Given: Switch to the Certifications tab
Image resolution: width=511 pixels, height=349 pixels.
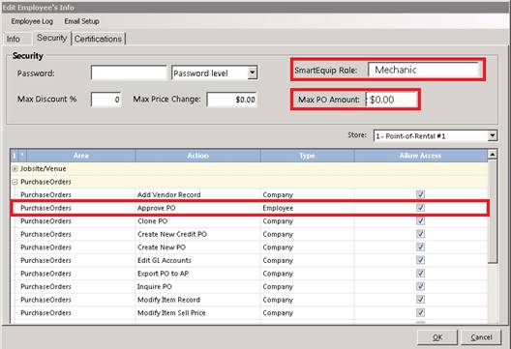Looking at the screenshot, I should [98, 39].
